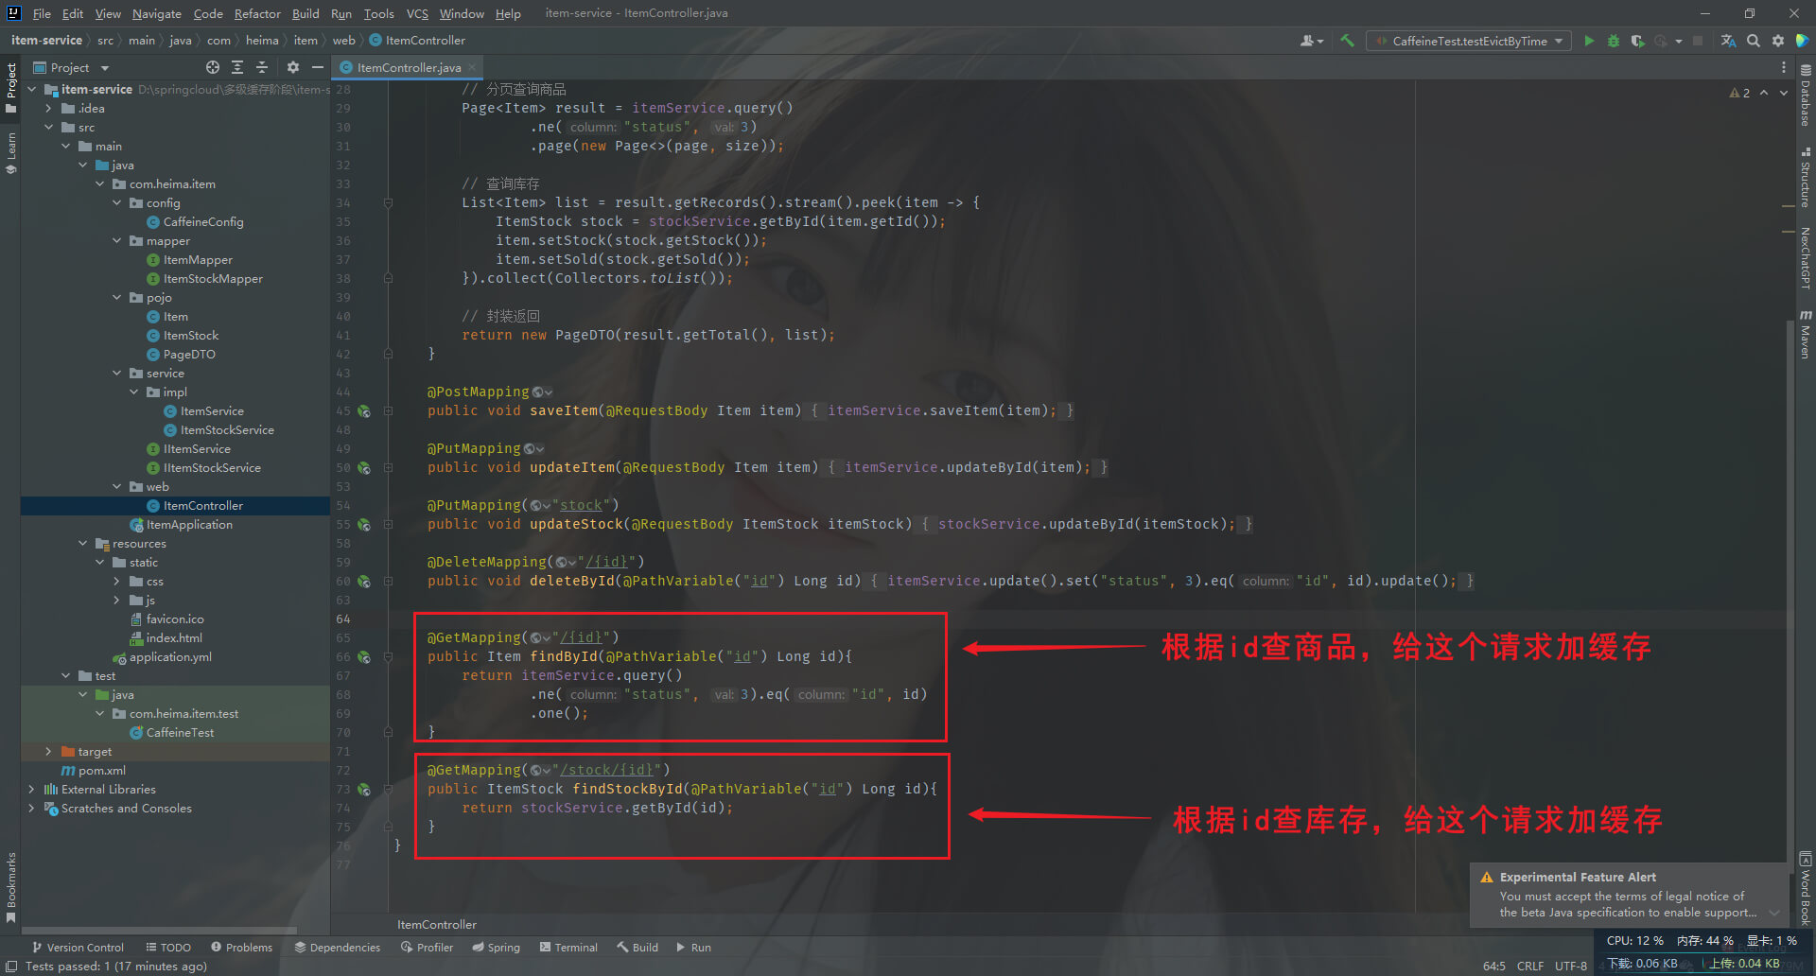
Task: Open Project panel options gear
Action: [x=293, y=67]
